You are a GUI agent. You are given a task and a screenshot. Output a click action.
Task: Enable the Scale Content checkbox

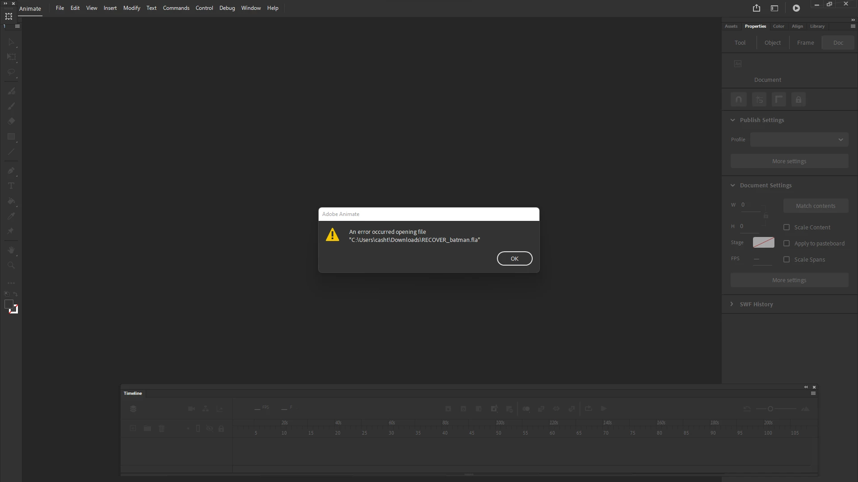[x=786, y=227]
